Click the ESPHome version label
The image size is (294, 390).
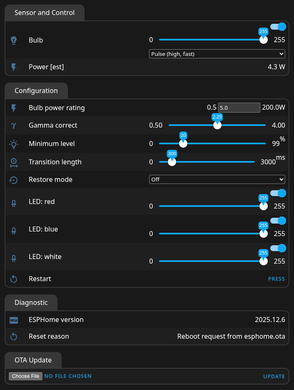[x=56, y=320]
